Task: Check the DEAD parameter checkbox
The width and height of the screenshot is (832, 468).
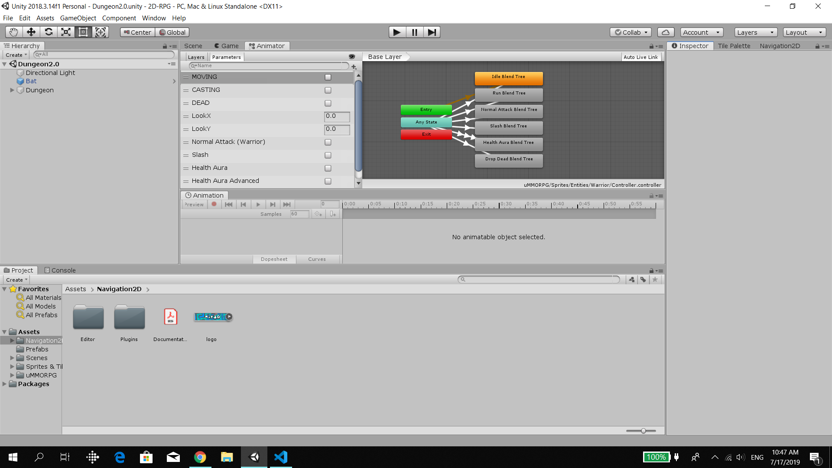Action: click(328, 103)
